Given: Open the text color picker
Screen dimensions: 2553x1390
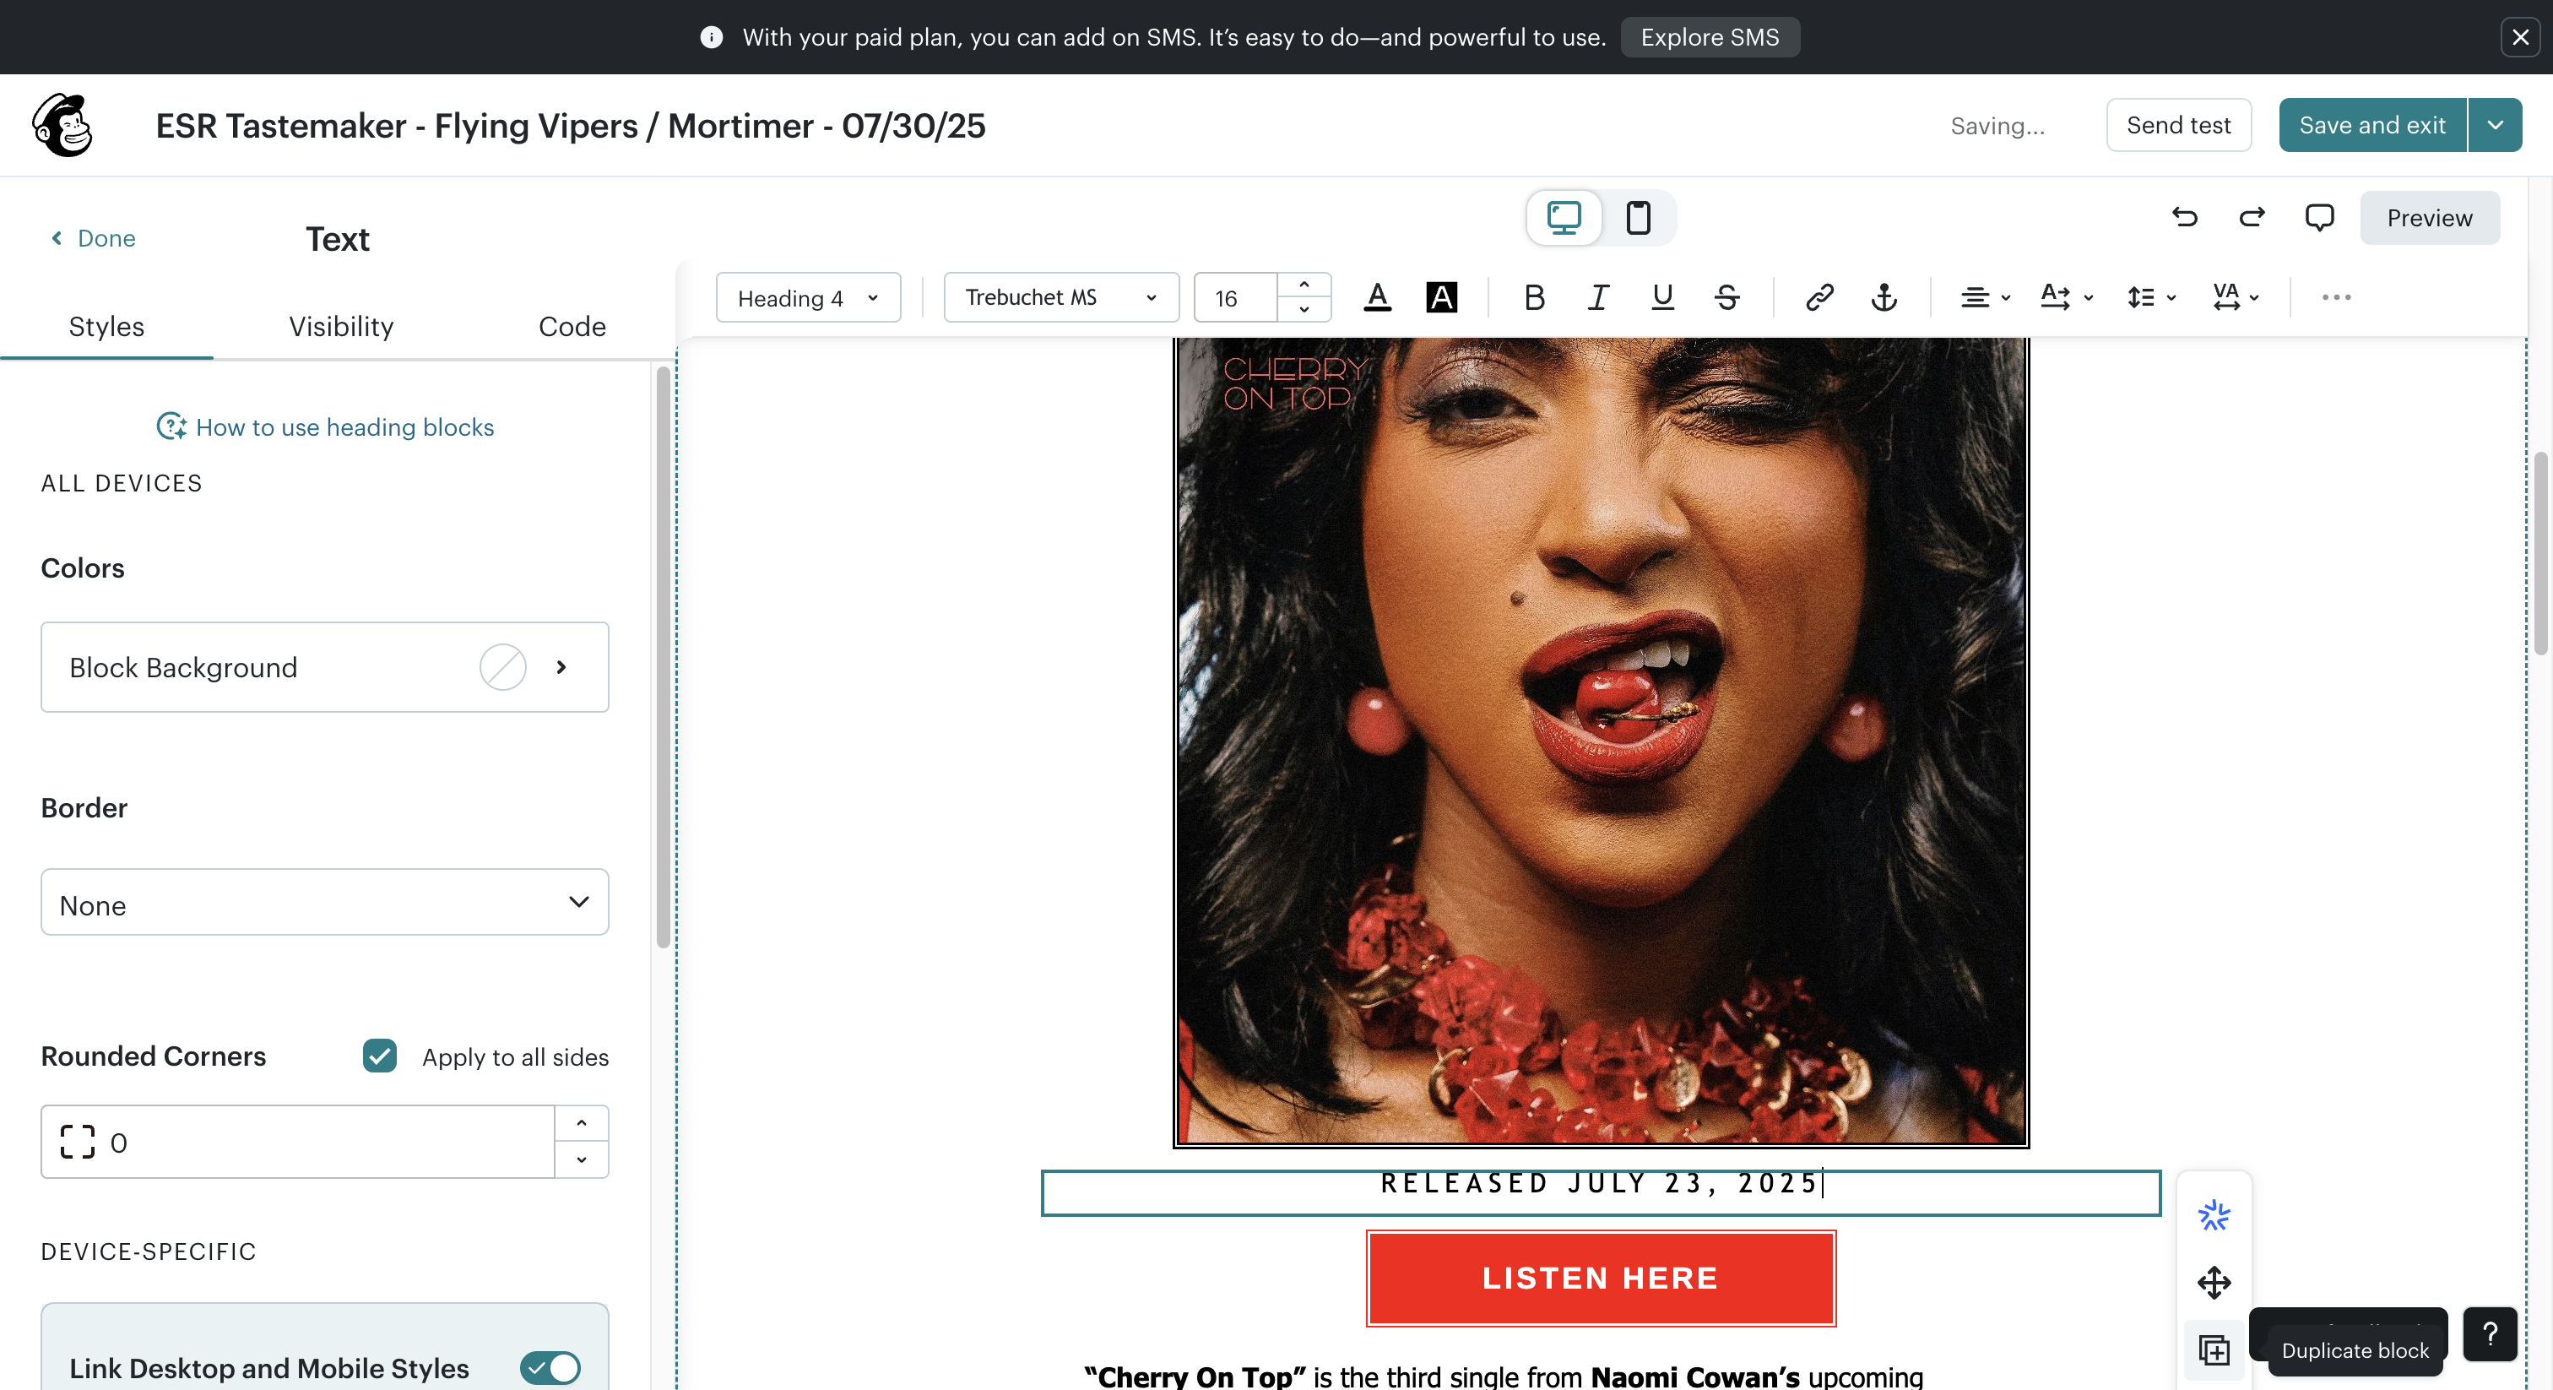Looking at the screenshot, I should (x=1377, y=297).
